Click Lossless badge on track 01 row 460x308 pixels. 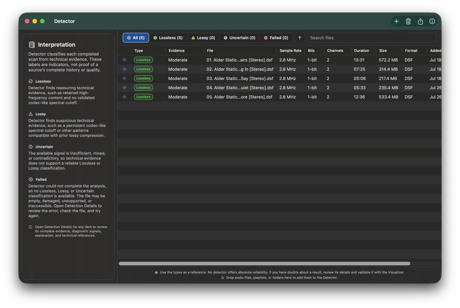143,60
